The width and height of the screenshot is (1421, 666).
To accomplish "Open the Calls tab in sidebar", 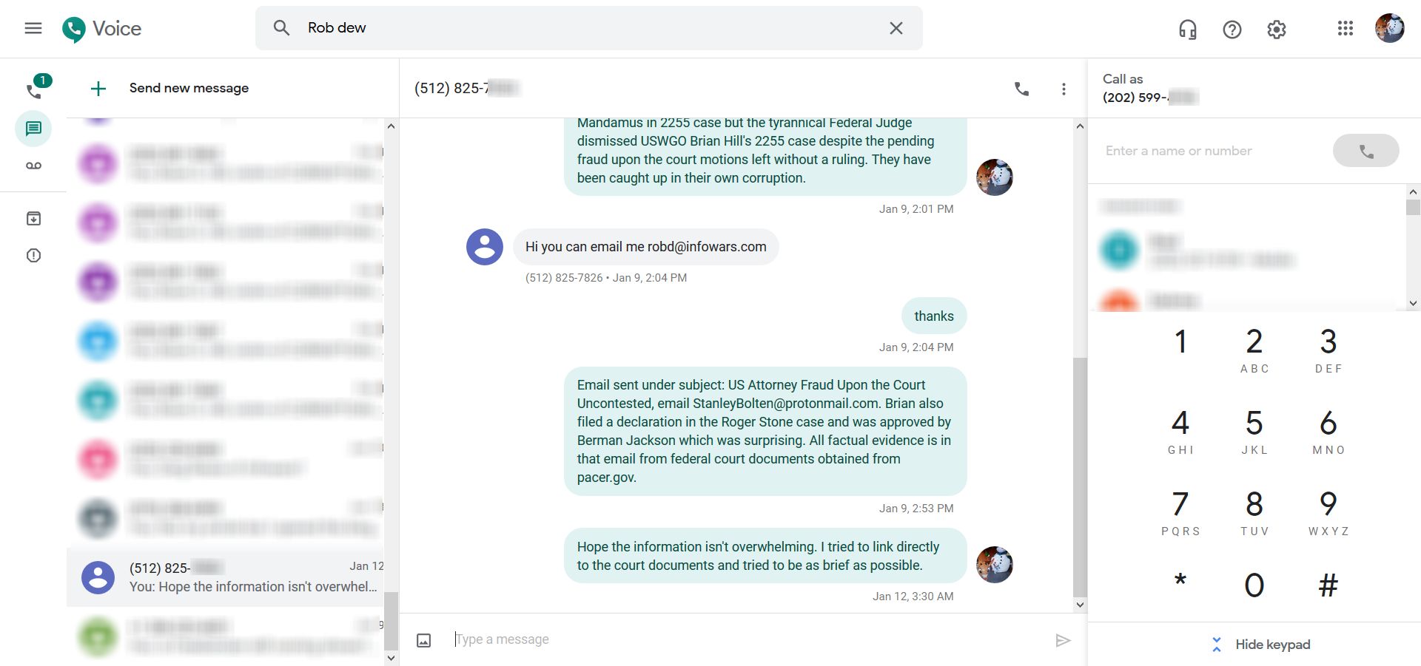I will [34, 89].
